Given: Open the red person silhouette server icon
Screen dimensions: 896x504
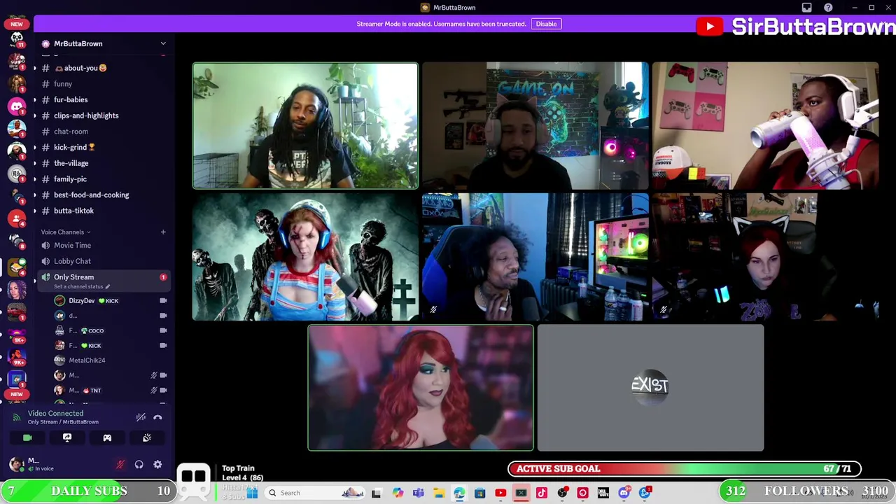Looking at the screenshot, I should pyautogui.click(x=17, y=218).
